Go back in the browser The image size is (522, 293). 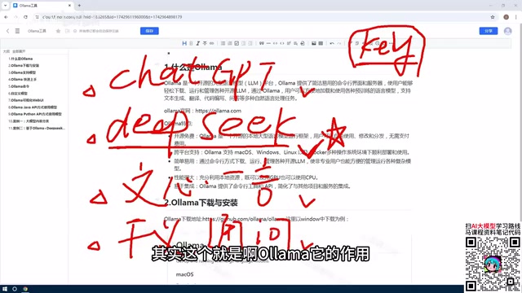[6, 17]
